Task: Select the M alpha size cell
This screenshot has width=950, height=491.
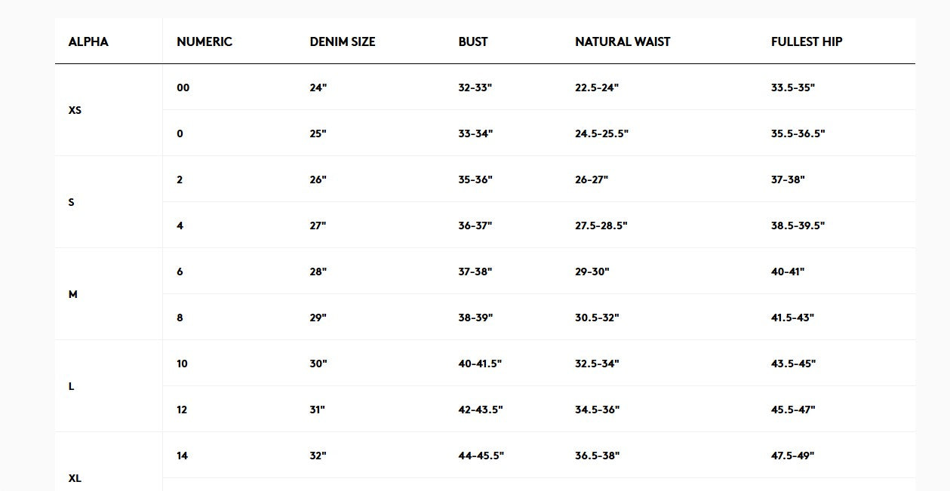Action: click(x=73, y=294)
